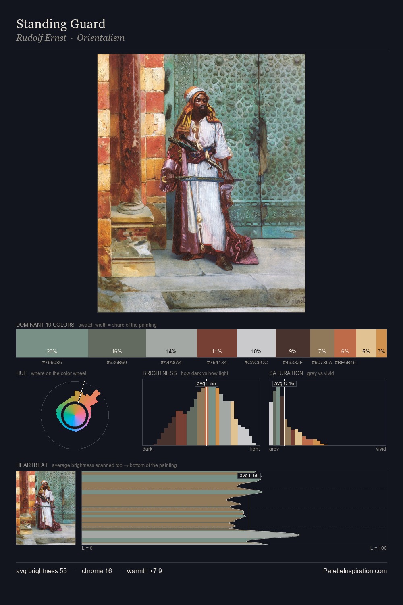Click the 20% sage green swatch
The height and width of the screenshot is (605, 403).
[52, 343]
